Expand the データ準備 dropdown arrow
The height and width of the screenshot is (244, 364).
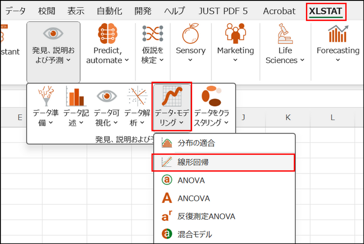click(50, 122)
